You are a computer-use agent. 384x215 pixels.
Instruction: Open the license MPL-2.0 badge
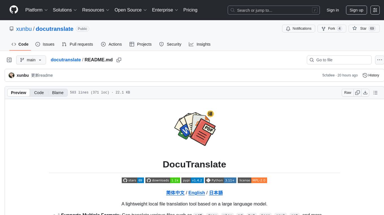(x=252, y=180)
